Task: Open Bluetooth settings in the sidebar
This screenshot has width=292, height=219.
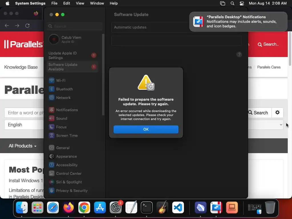Action: (x=73, y=89)
